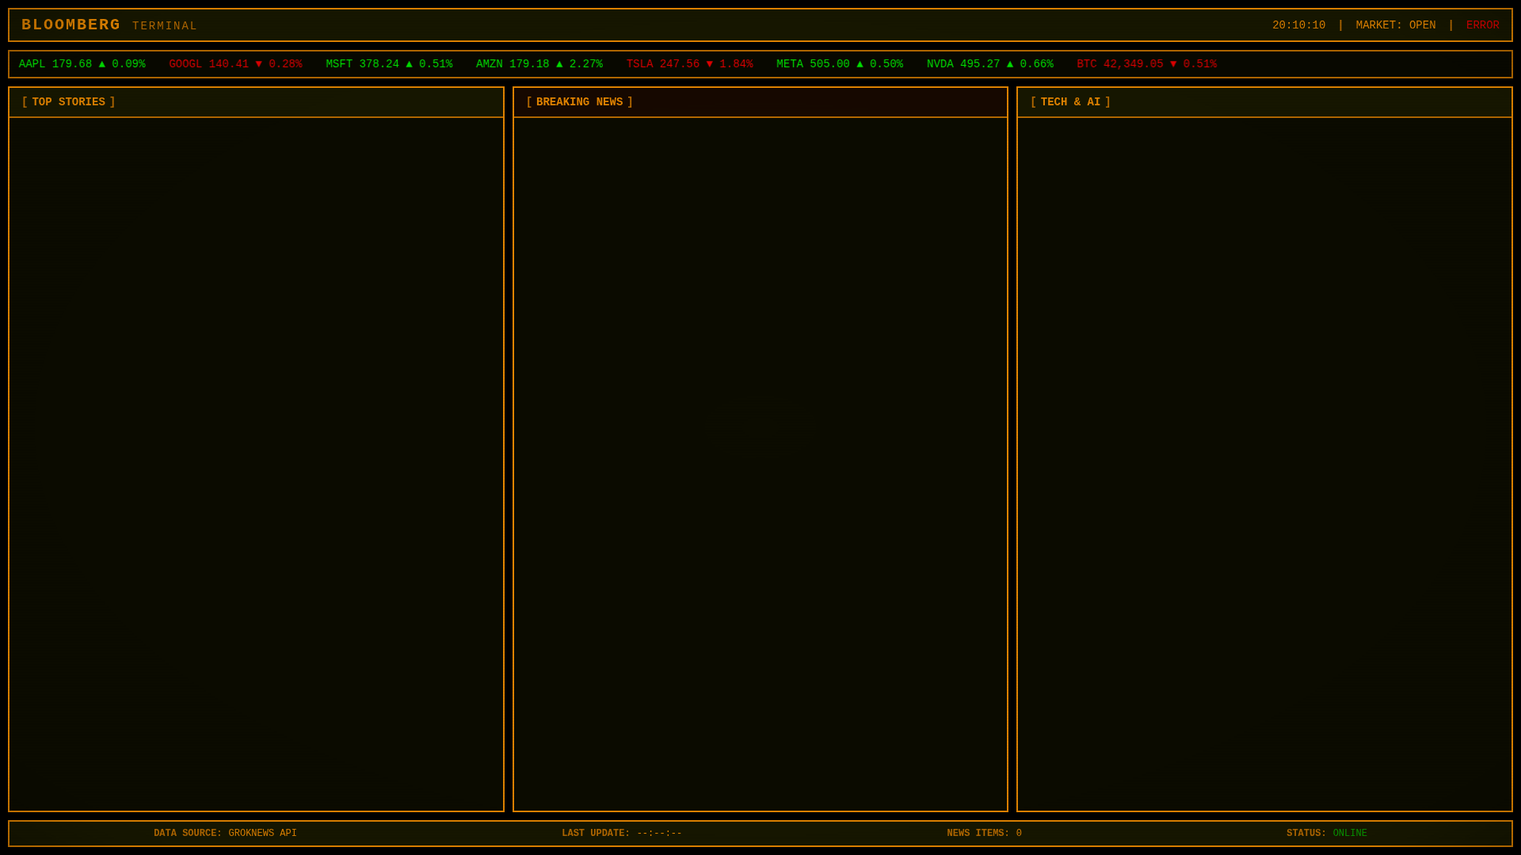Click inside the empty Breaking News panel

[760, 463]
